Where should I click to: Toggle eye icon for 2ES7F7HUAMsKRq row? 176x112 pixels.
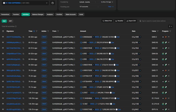click(x=3, y=37)
